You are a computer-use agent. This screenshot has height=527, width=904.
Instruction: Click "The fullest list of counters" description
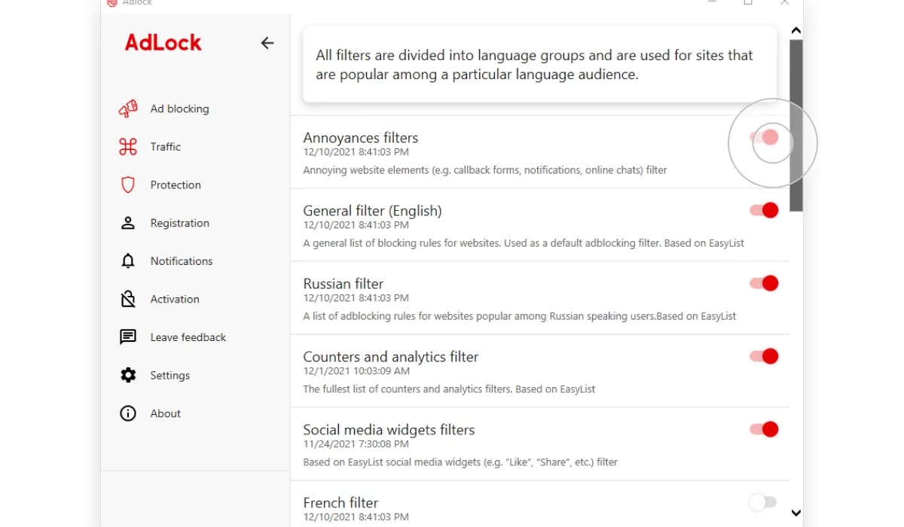click(x=449, y=389)
